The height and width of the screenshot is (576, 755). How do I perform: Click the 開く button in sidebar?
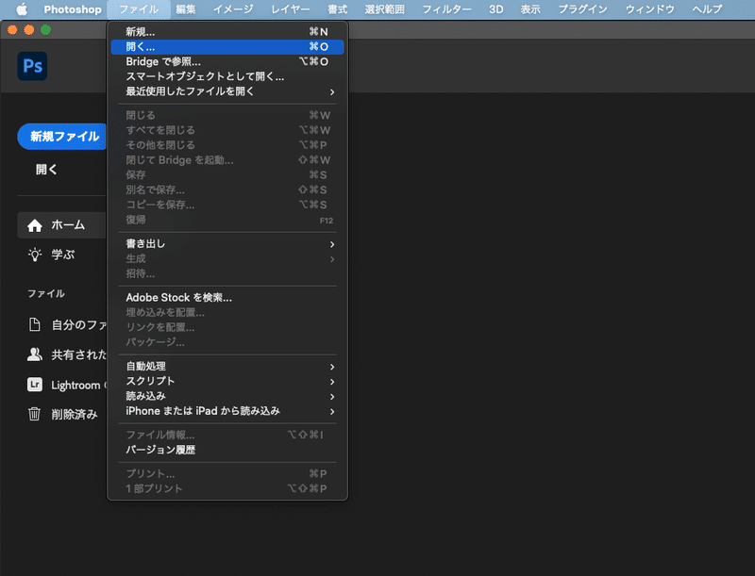[46, 170]
